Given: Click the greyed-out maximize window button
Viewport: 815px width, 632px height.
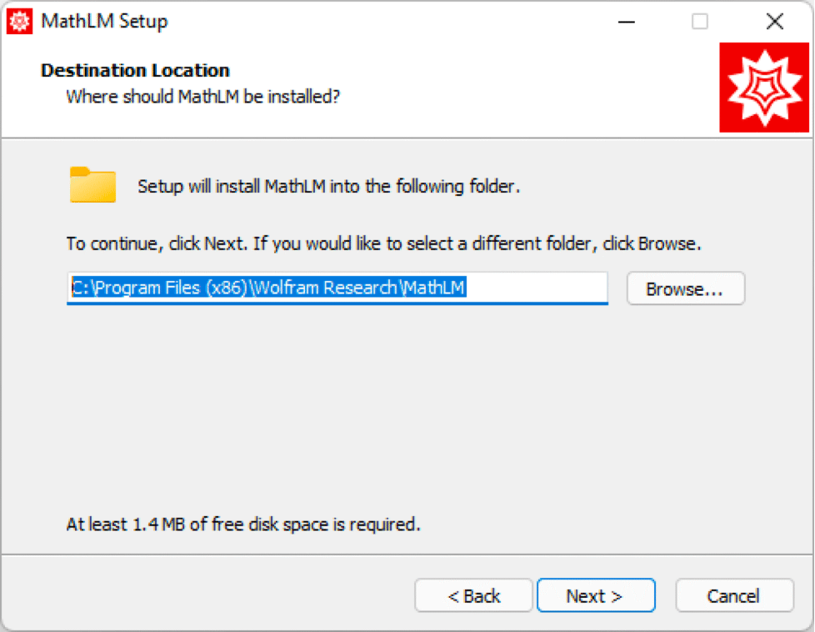Looking at the screenshot, I should 700,22.
